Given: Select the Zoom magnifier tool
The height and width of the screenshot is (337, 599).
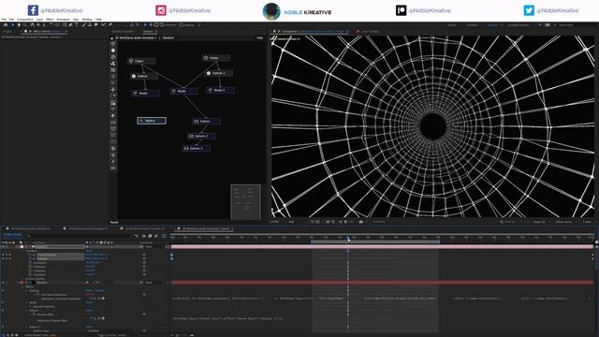Looking at the screenshot, I should point(25,25).
